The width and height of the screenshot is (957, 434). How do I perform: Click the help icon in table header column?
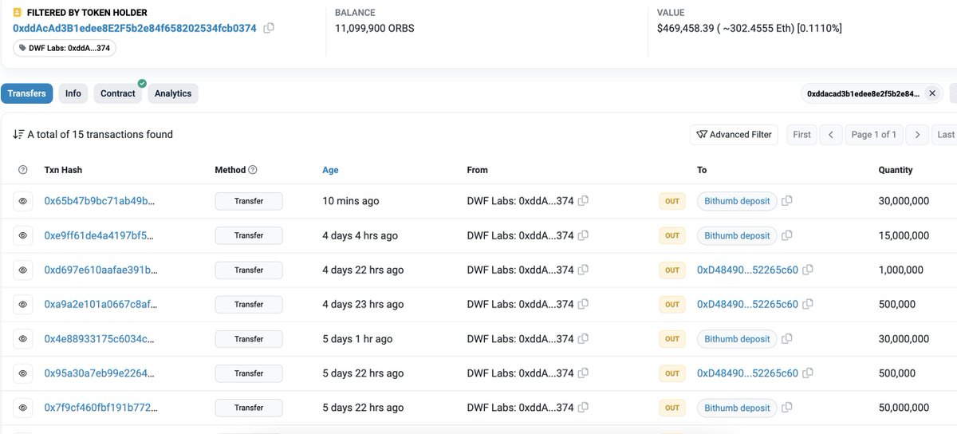(x=23, y=170)
